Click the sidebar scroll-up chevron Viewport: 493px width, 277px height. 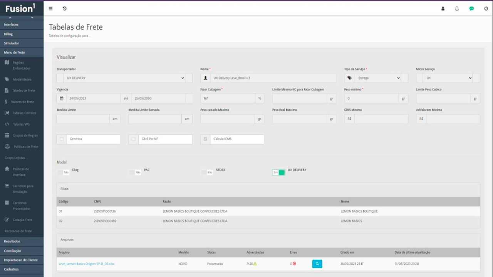(x=10, y=18)
